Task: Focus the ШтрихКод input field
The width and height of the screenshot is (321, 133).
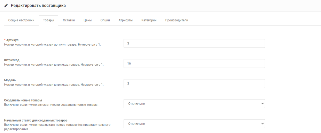Action: coord(194,63)
